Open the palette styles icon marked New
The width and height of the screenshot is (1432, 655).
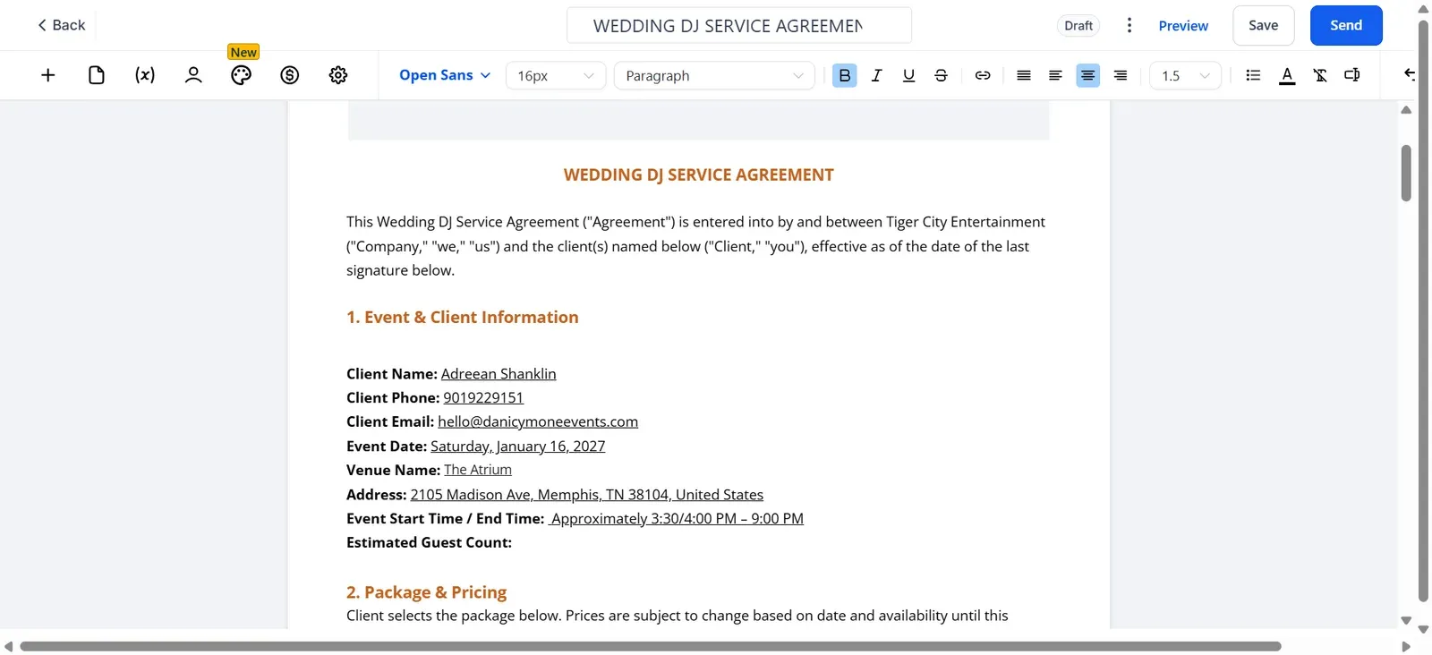[x=242, y=75]
